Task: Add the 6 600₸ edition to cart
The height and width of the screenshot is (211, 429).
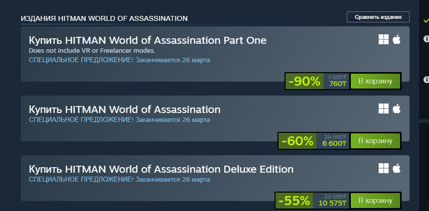Action: pos(375,141)
